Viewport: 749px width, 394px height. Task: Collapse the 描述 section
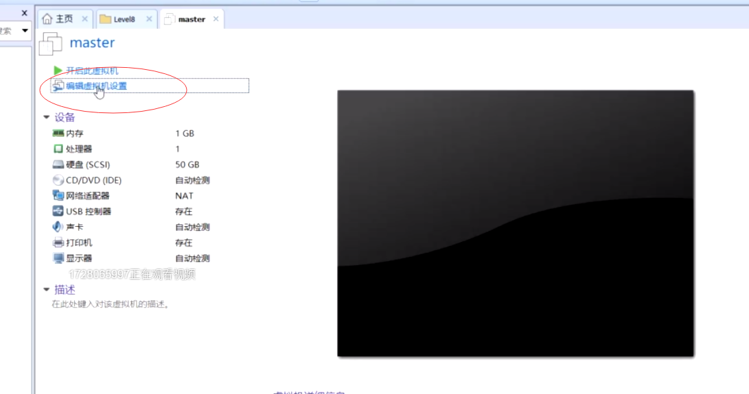[x=46, y=289]
